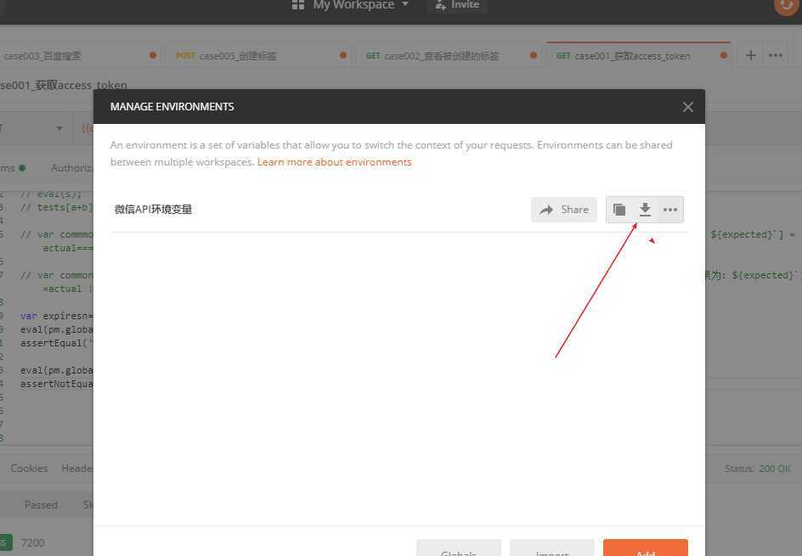Switch to the case003_百度搜索 tab
Viewport: 802px width, 556px height.
pyautogui.click(x=79, y=56)
